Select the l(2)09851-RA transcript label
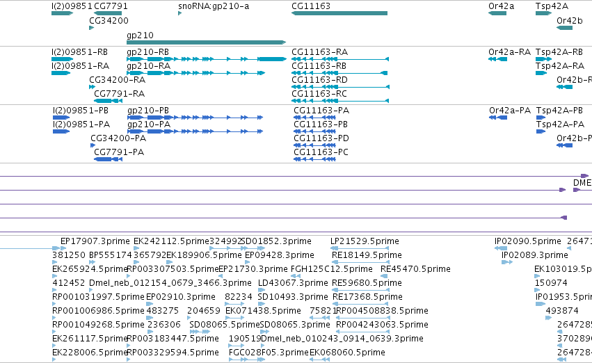This screenshot has height=363, width=592. point(81,66)
